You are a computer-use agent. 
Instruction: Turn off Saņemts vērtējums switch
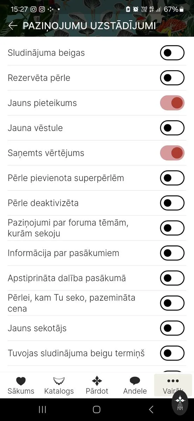coord(172,153)
